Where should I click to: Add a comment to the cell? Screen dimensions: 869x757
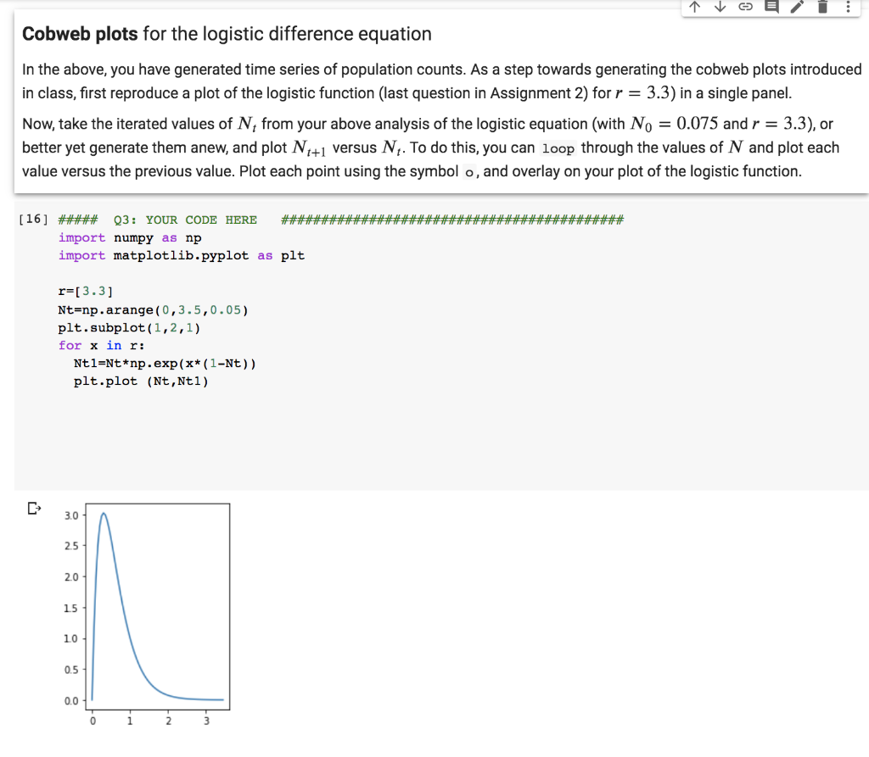pos(770,8)
